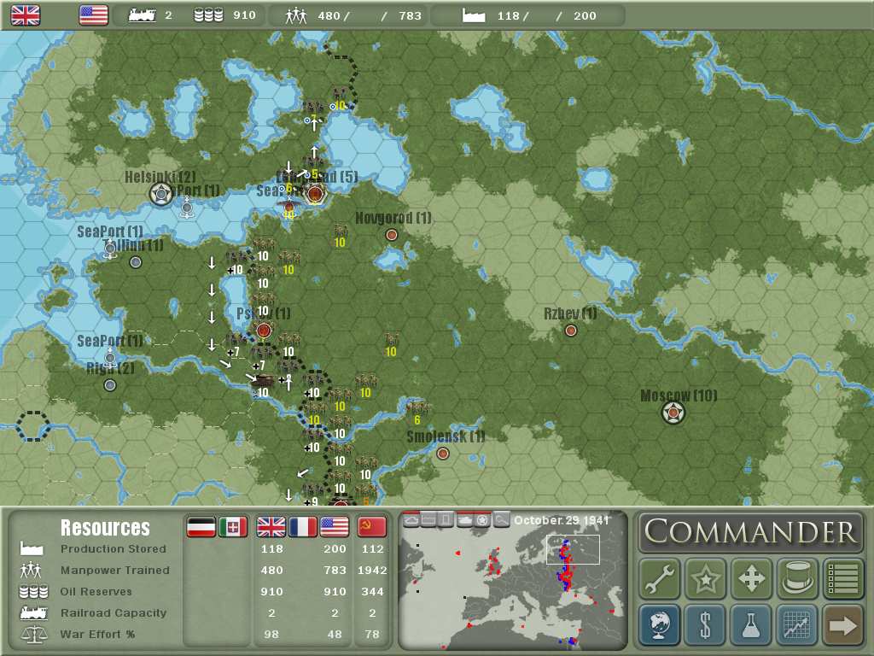Click the Manpower Trained people icon

pyautogui.click(x=32, y=570)
